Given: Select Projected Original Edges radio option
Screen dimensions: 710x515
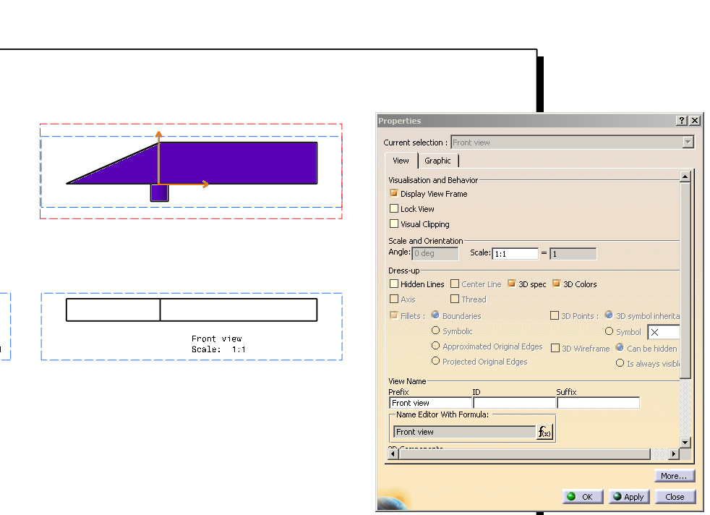Looking at the screenshot, I should [435, 361].
